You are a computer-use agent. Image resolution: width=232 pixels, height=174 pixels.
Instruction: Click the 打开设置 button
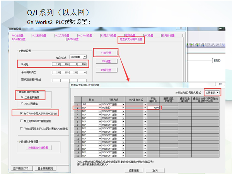tap(106, 53)
